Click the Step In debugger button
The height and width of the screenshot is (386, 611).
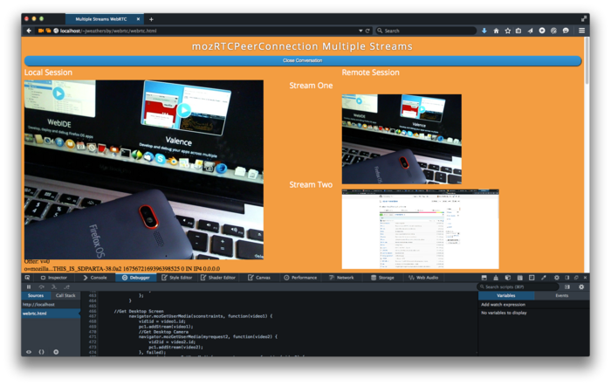(54, 286)
